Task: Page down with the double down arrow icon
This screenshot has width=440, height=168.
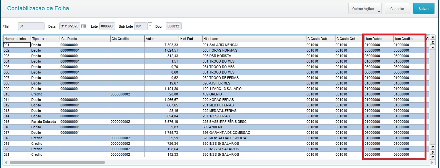Action: (x=433, y=152)
